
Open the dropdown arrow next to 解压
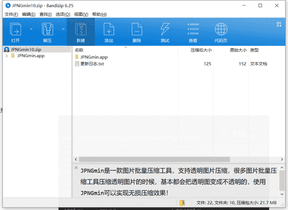(x=63, y=29)
